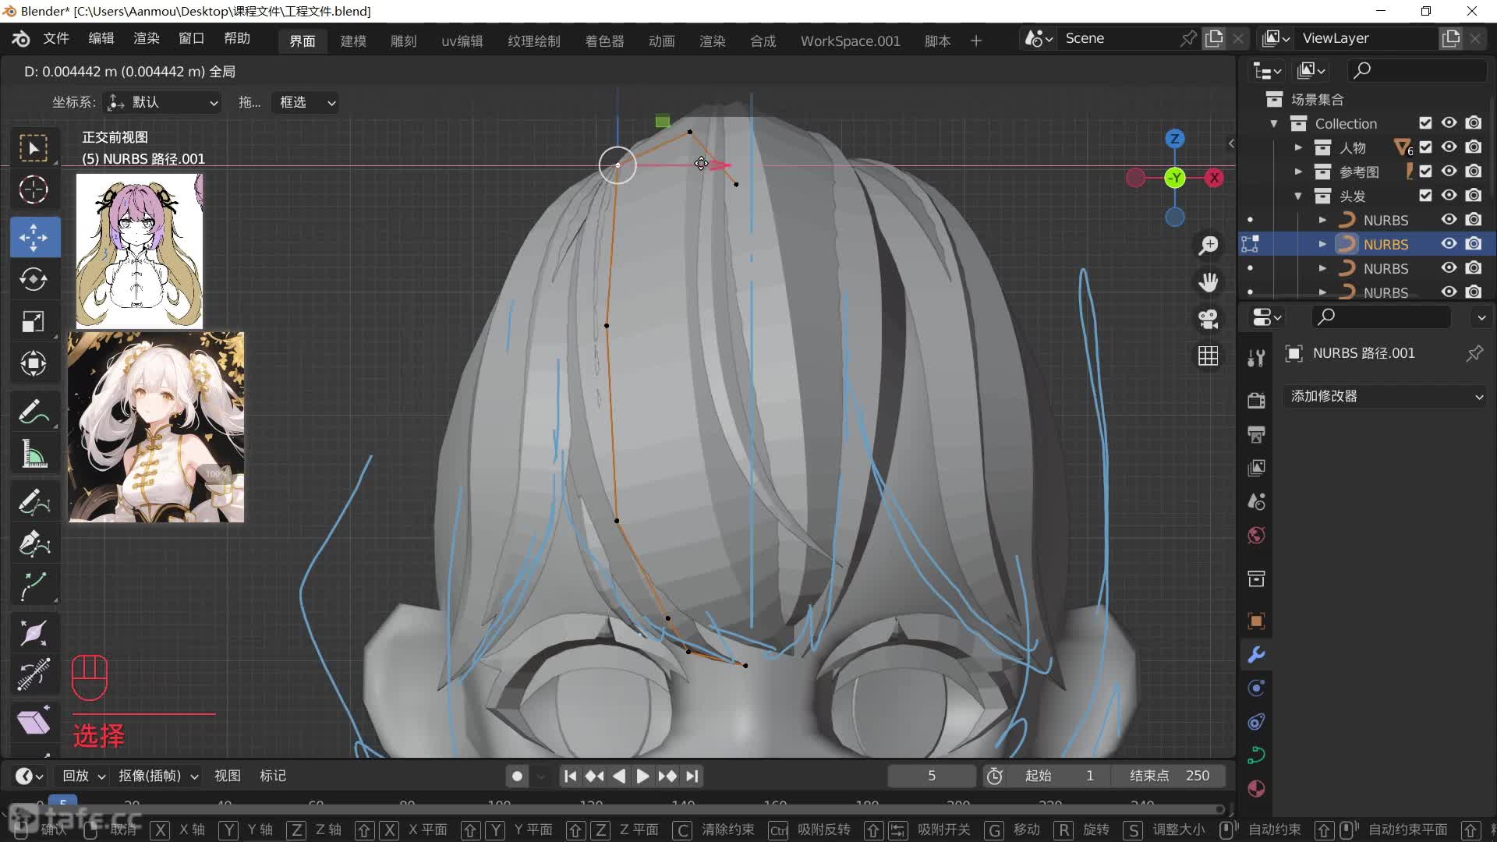This screenshot has width=1497, height=842.
Task: Open the View Layer properties tab
Action: pos(1256,468)
